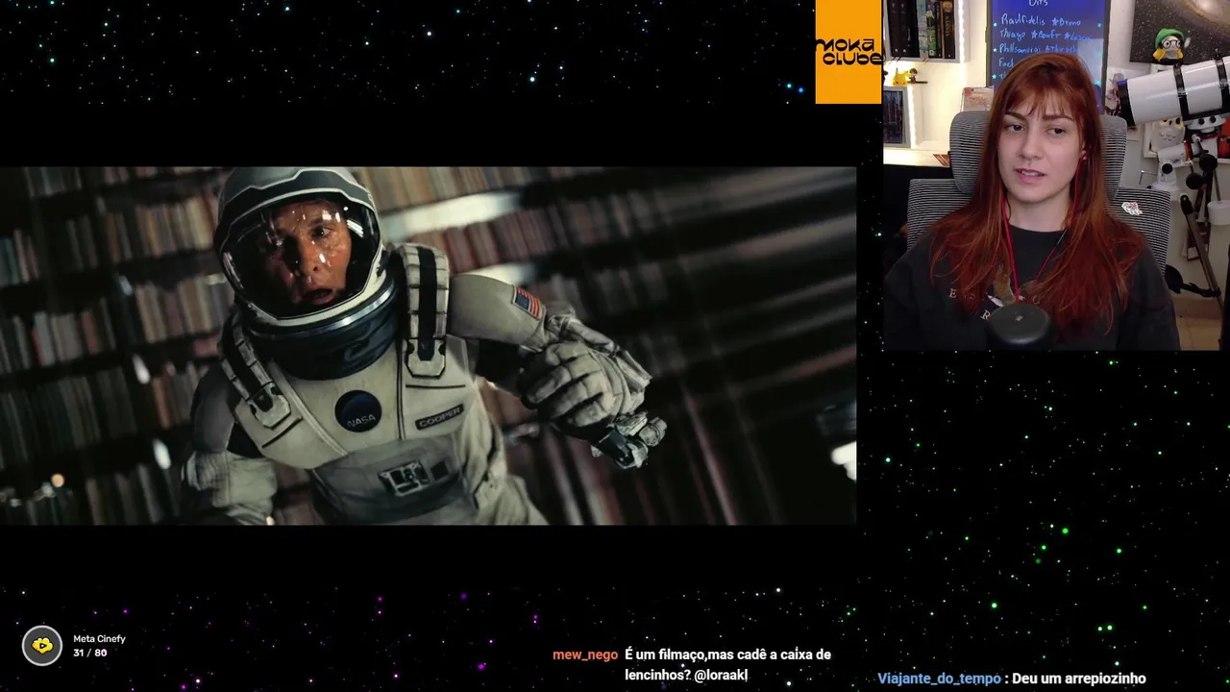Click the Moka Clube orange logo
The image size is (1230, 692).
click(849, 52)
